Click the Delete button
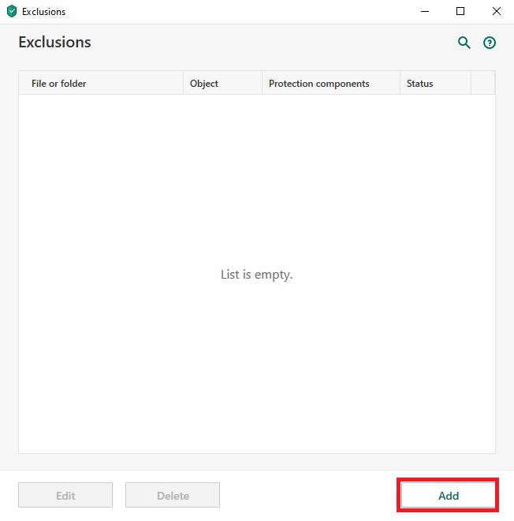The width and height of the screenshot is (514, 521). (173, 496)
